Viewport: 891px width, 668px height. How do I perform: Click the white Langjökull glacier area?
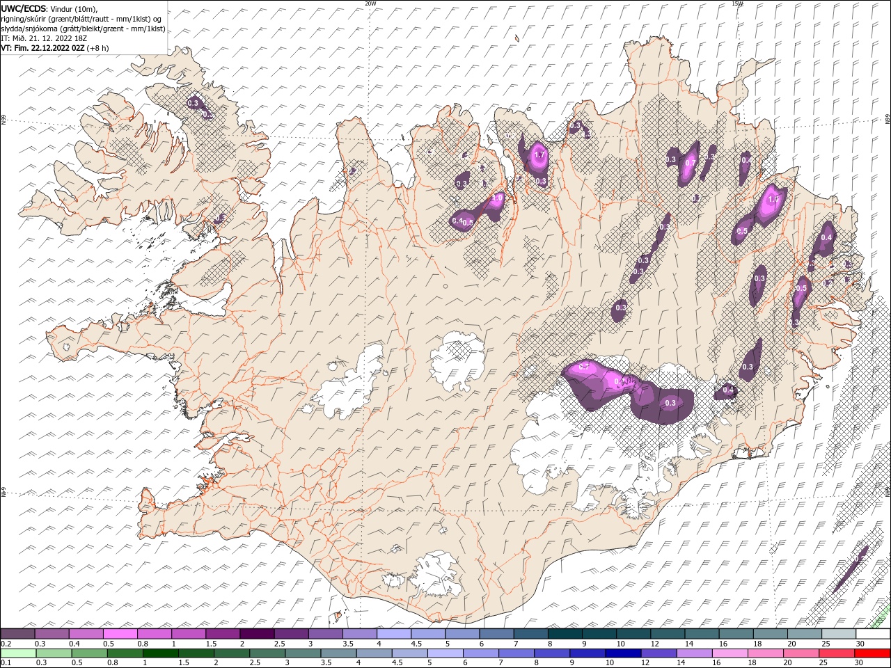[x=348, y=381]
